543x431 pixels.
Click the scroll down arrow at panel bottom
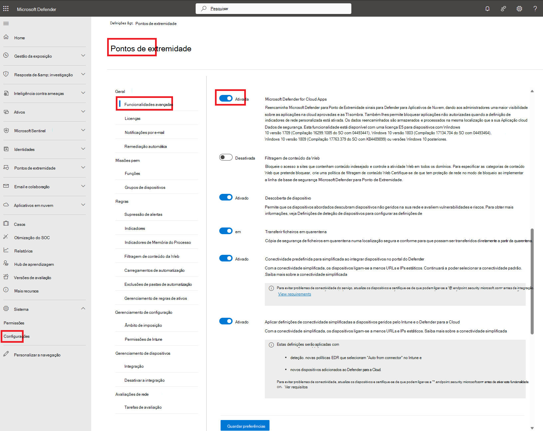[x=532, y=428]
